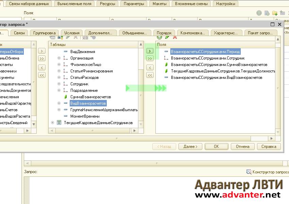Click the red X delete field icon
This screenshot has width=289, height=204.
pos(175,37)
